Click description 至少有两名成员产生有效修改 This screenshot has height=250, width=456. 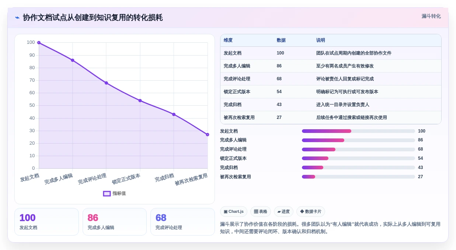(x=345, y=66)
